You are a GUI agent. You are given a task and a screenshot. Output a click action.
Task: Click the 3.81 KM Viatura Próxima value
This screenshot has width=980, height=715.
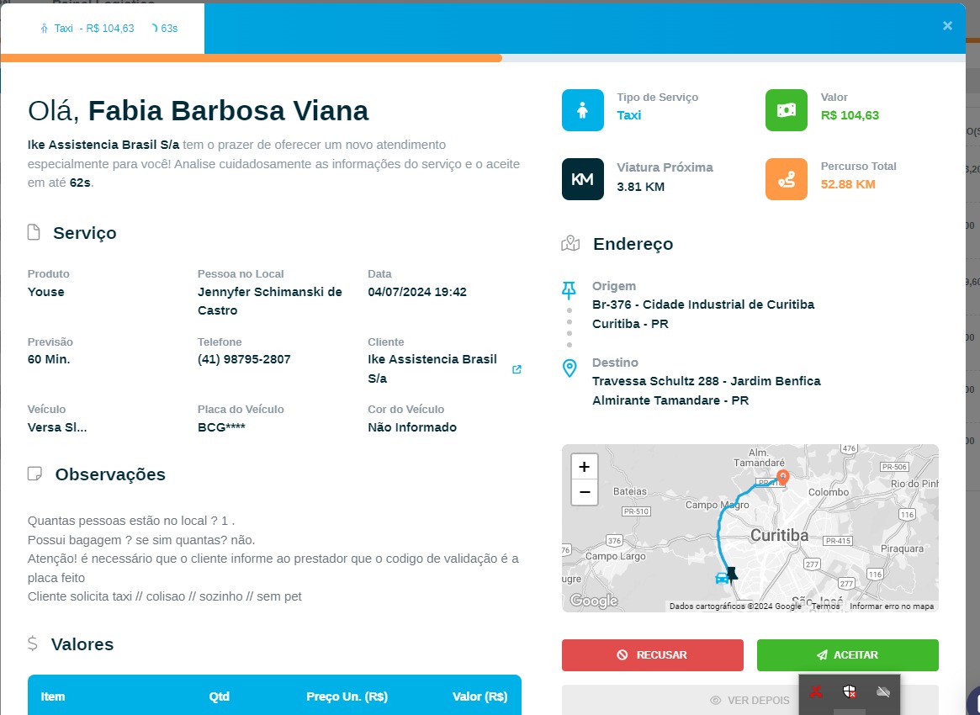click(640, 187)
